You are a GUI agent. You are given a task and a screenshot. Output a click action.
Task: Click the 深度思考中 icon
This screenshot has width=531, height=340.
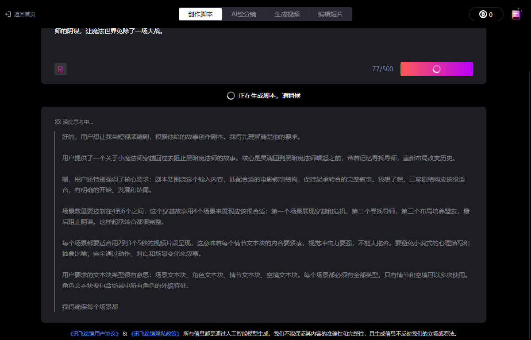pyautogui.click(x=58, y=122)
